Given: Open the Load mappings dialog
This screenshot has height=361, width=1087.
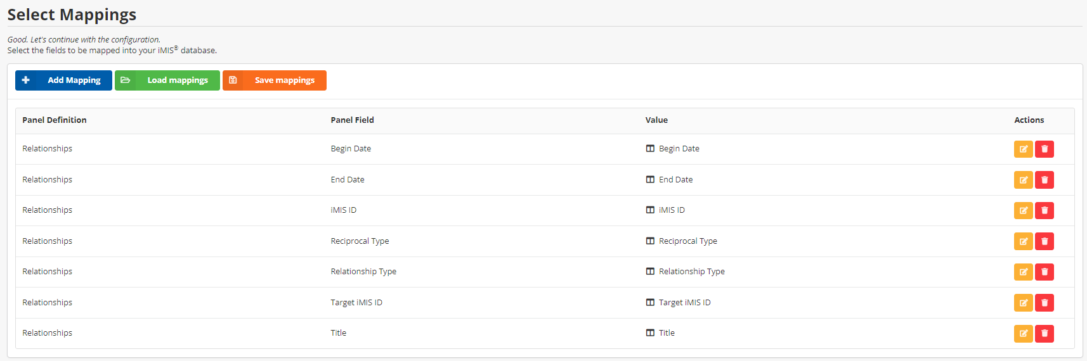Looking at the screenshot, I should coord(167,80).
